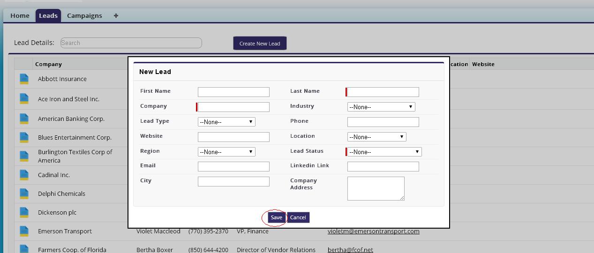Select Burlington Textiles Corp of America
The image size is (594, 253).
point(75,156)
